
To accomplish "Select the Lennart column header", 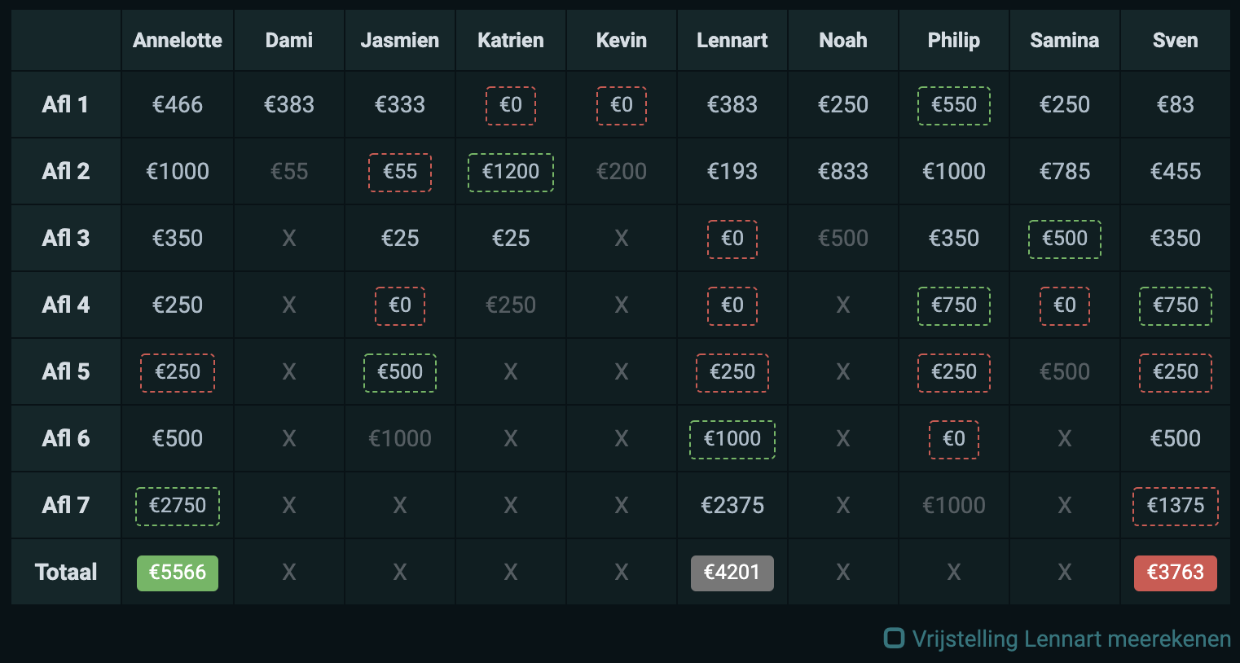I will [732, 40].
